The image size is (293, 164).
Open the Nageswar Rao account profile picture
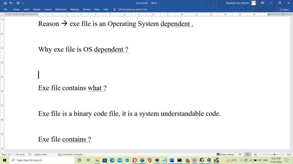coord(253,3)
